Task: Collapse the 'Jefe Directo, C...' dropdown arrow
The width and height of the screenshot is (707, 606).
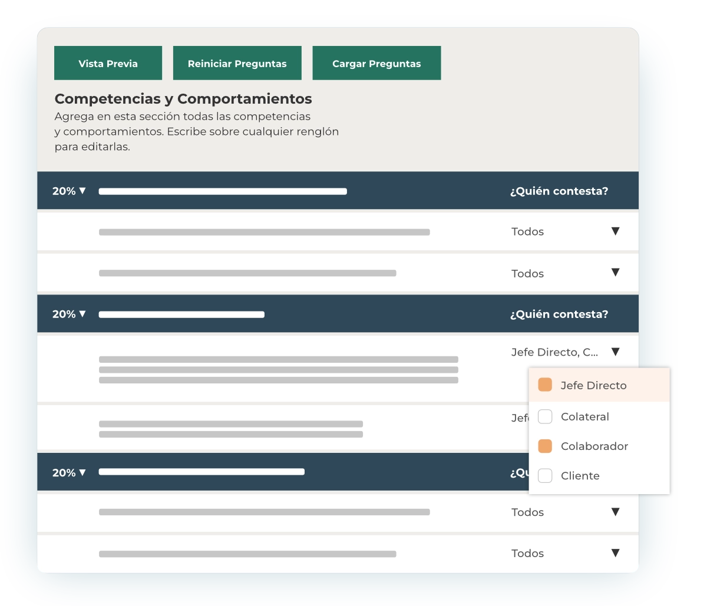Action: pyautogui.click(x=615, y=352)
